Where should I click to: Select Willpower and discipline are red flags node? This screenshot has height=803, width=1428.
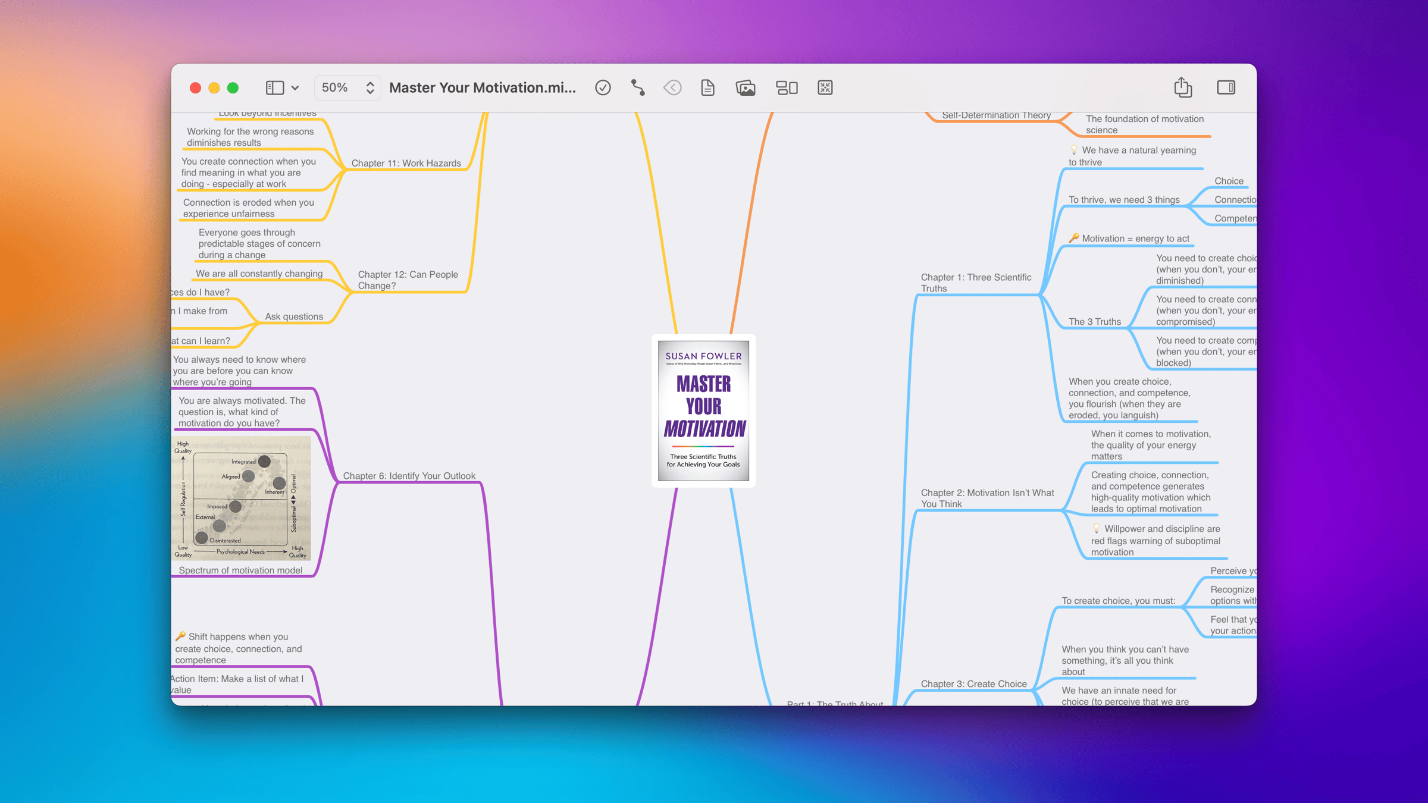click(x=1155, y=540)
